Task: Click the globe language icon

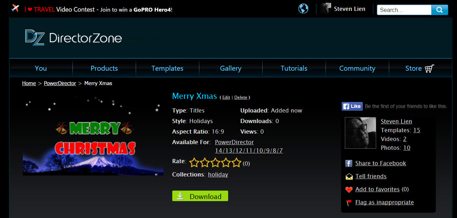Action: coord(303,9)
